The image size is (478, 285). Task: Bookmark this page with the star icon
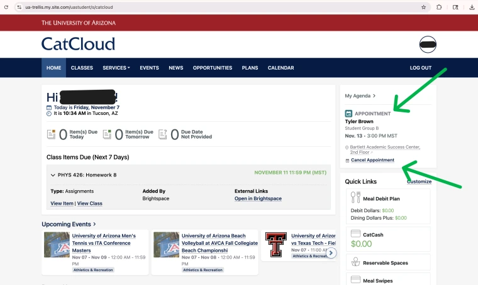pyautogui.click(x=423, y=7)
